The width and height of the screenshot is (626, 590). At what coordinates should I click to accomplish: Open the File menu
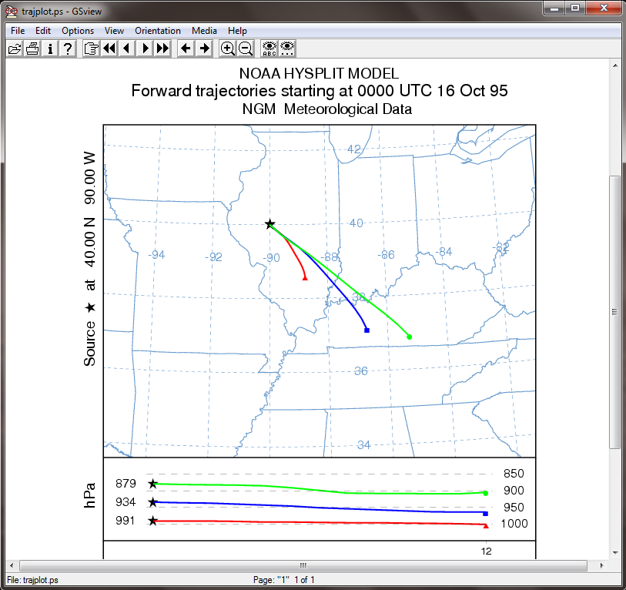click(18, 31)
